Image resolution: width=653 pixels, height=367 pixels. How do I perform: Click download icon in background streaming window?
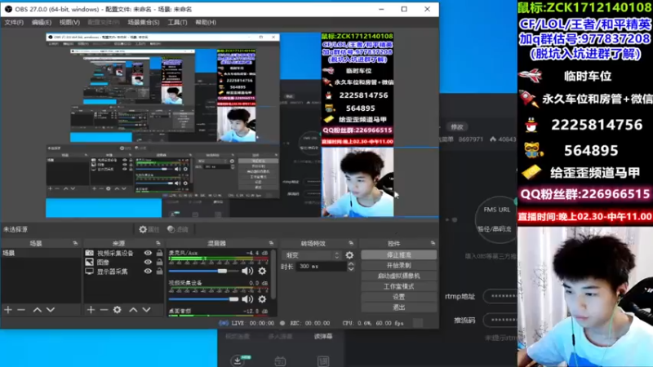coord(238,360)
